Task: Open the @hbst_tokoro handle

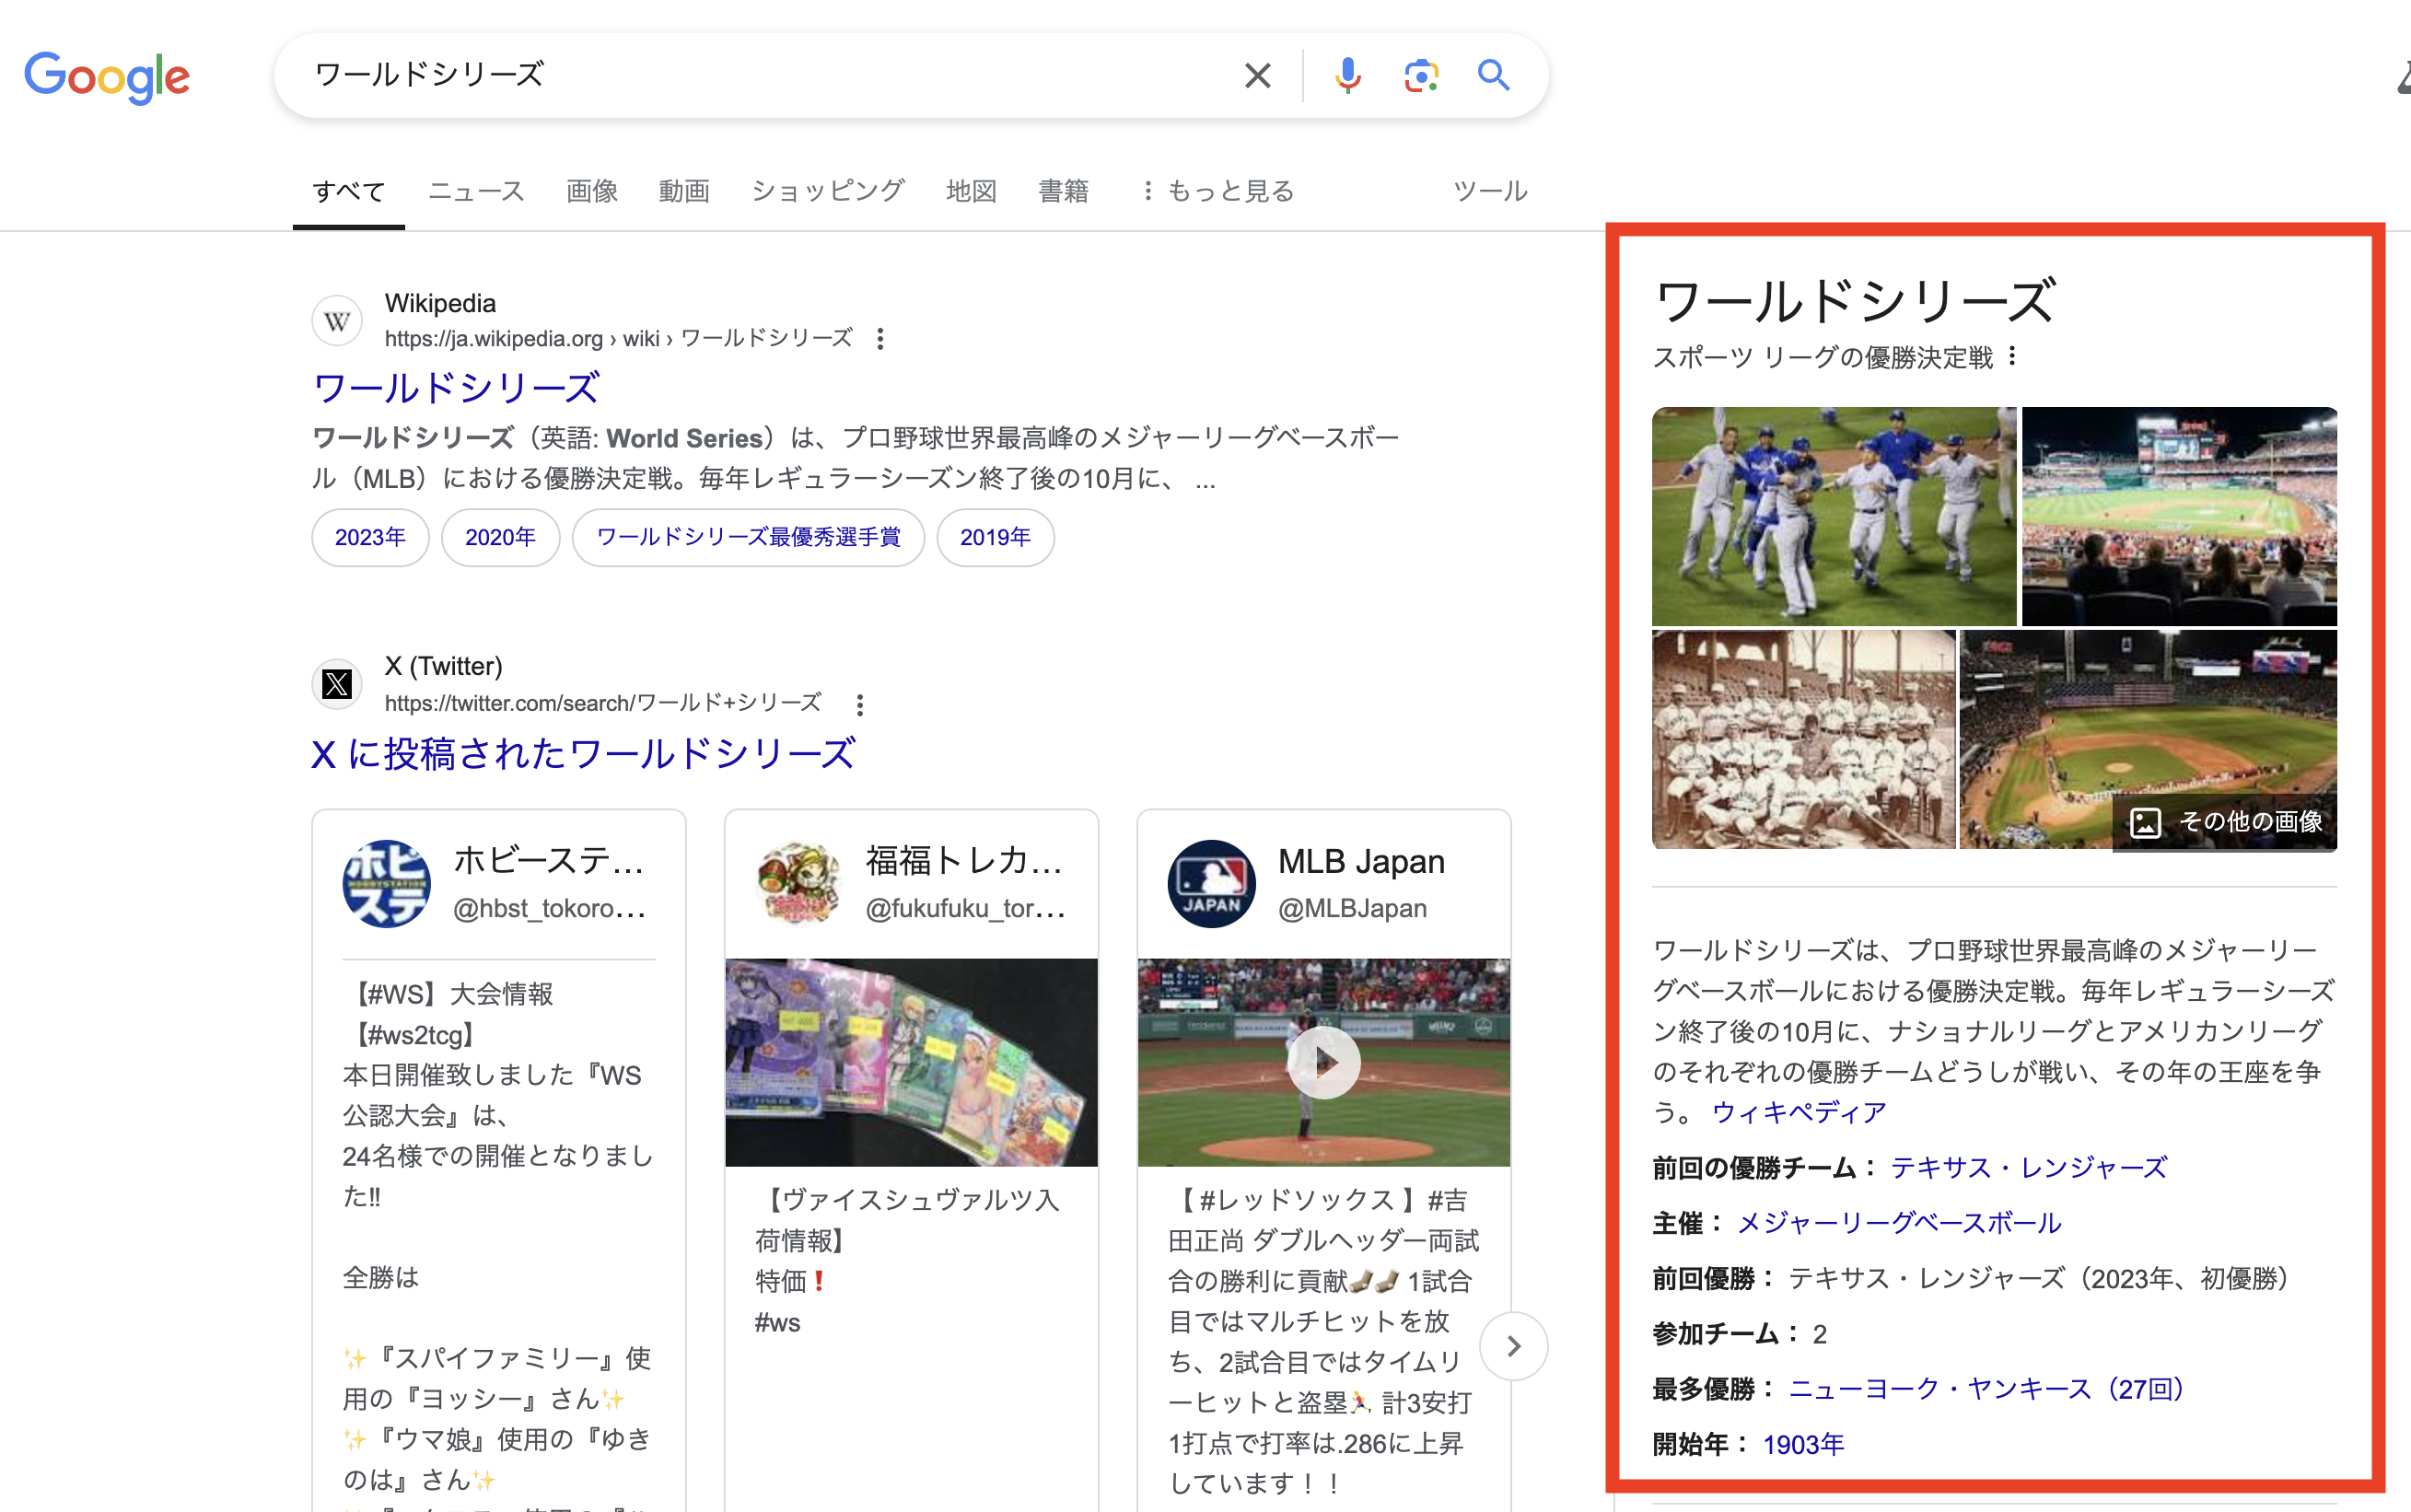Action: point(549,909)
